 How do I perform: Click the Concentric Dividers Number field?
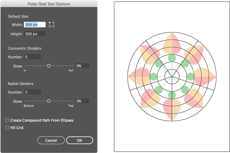[x=33, y=57]
